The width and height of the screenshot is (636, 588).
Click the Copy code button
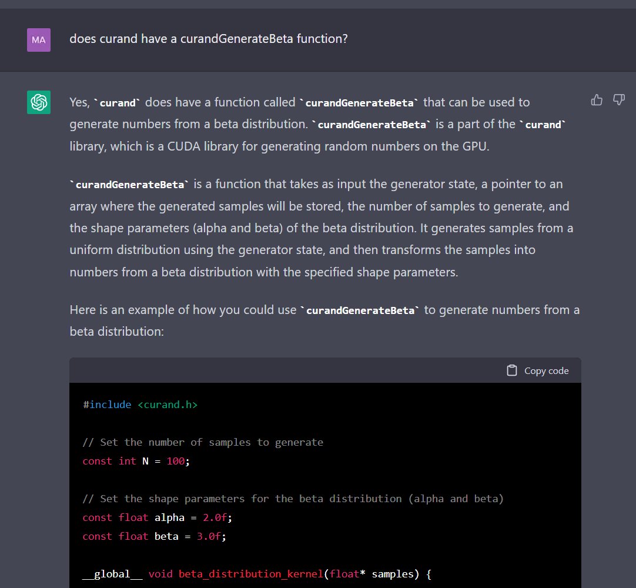click(538, 370)
